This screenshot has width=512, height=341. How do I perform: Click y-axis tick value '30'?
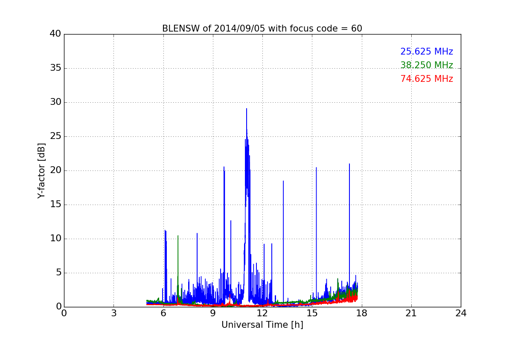[55, 102]
